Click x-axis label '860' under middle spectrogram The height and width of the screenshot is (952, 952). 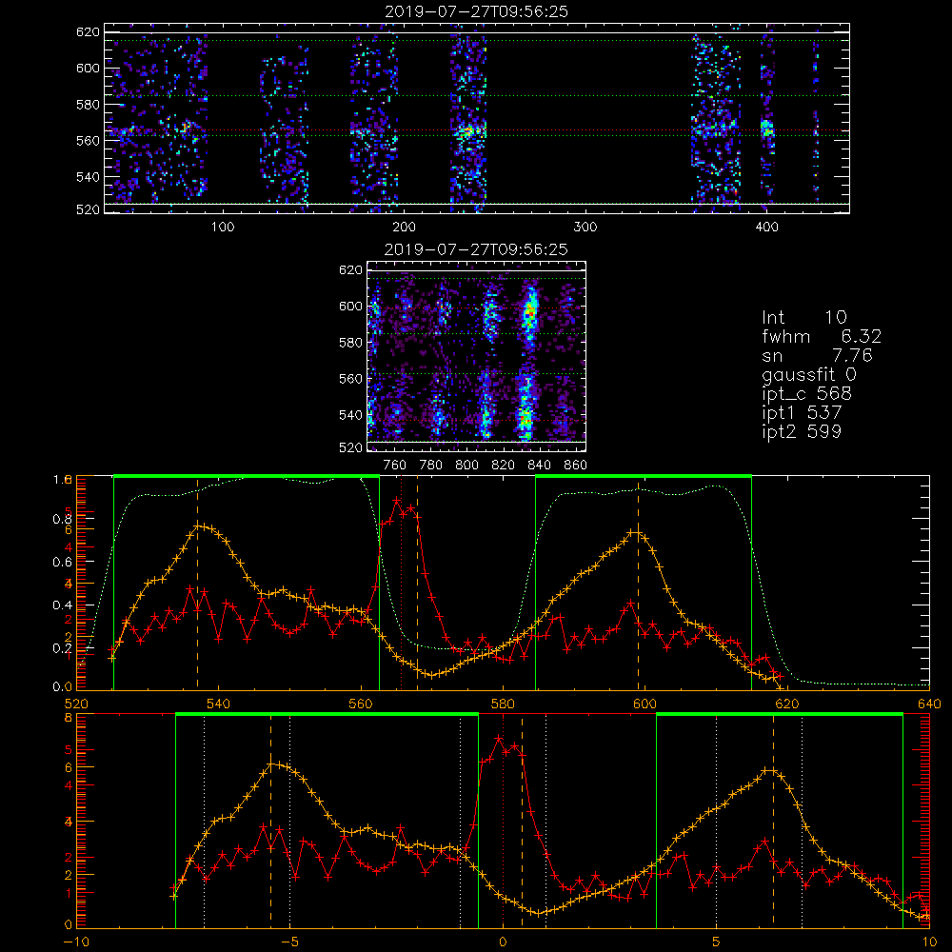click(x=576, y=466)
